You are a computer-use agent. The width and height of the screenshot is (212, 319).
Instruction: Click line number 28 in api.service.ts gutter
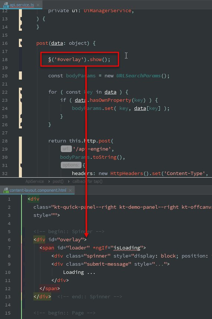5,141
